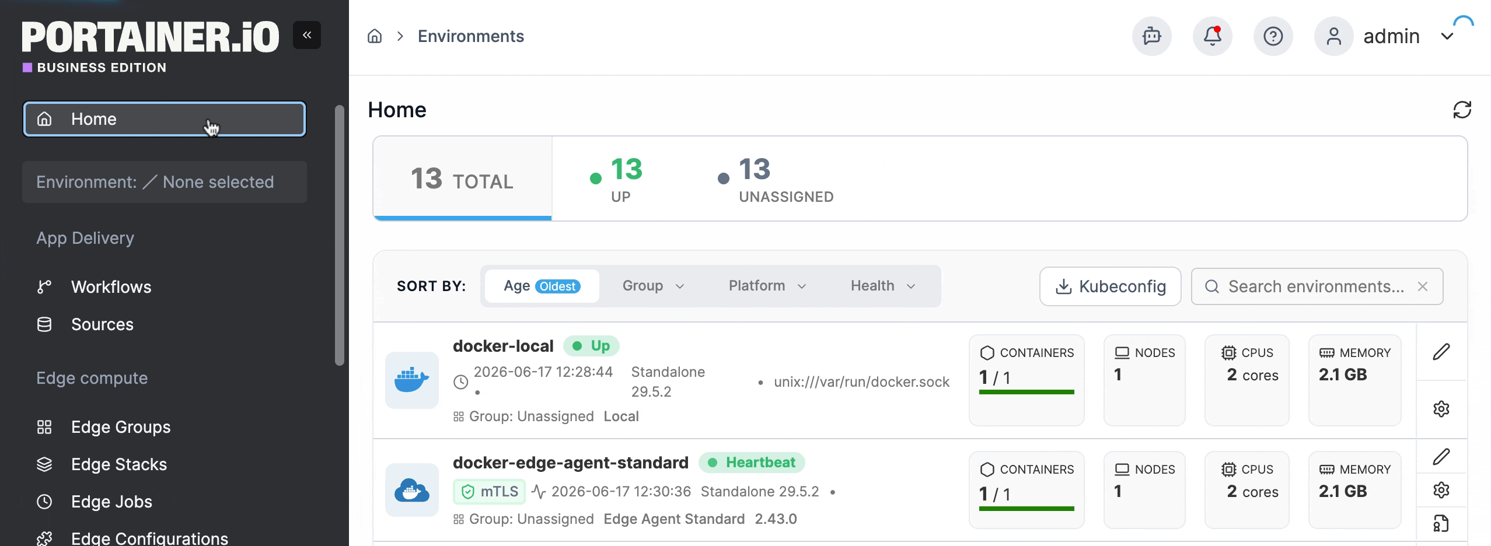Screen dimensions: 1491x546
Task: Collapse the sidebar with double-chevron icon
Action: point(307,35)
